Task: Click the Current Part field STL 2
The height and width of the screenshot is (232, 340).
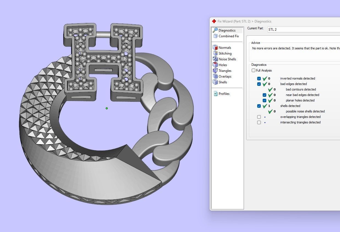Action: coord(304,29)
